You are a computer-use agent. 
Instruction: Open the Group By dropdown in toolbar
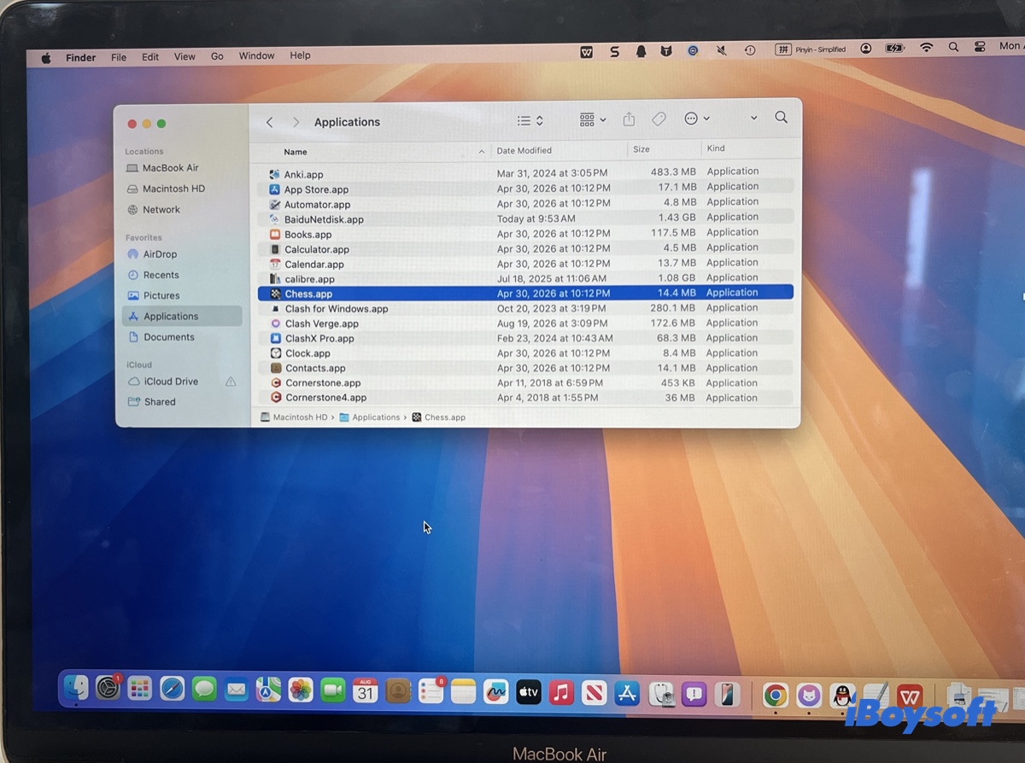point(593,119)
